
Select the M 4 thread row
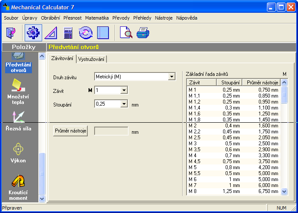(x=234, y=155)
